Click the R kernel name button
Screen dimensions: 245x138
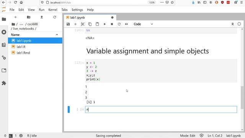233,24
